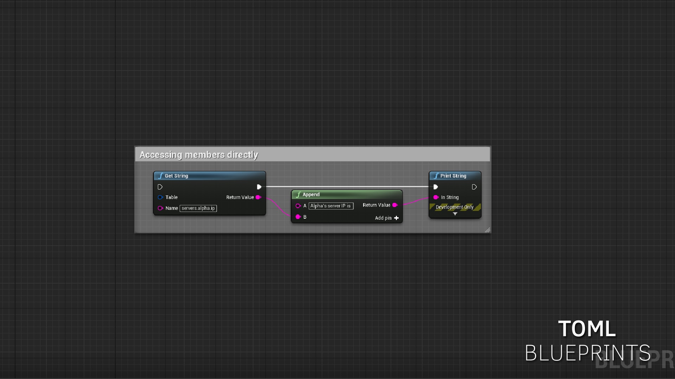Click the Accessing members directly comment title
Viewport: 675px width, 379px height.
pos(199,154)
